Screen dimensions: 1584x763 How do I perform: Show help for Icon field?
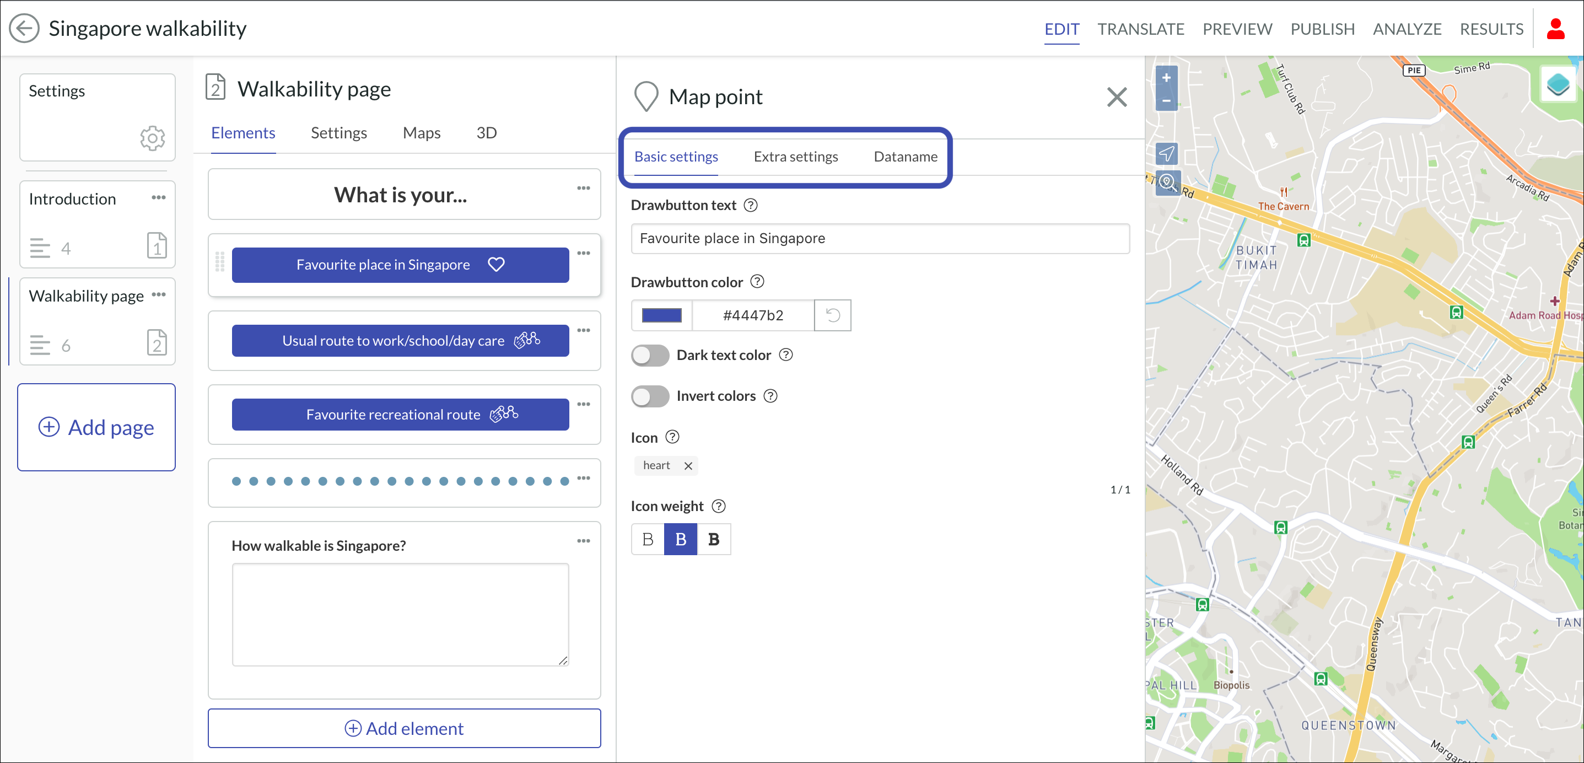pos(673,438)
